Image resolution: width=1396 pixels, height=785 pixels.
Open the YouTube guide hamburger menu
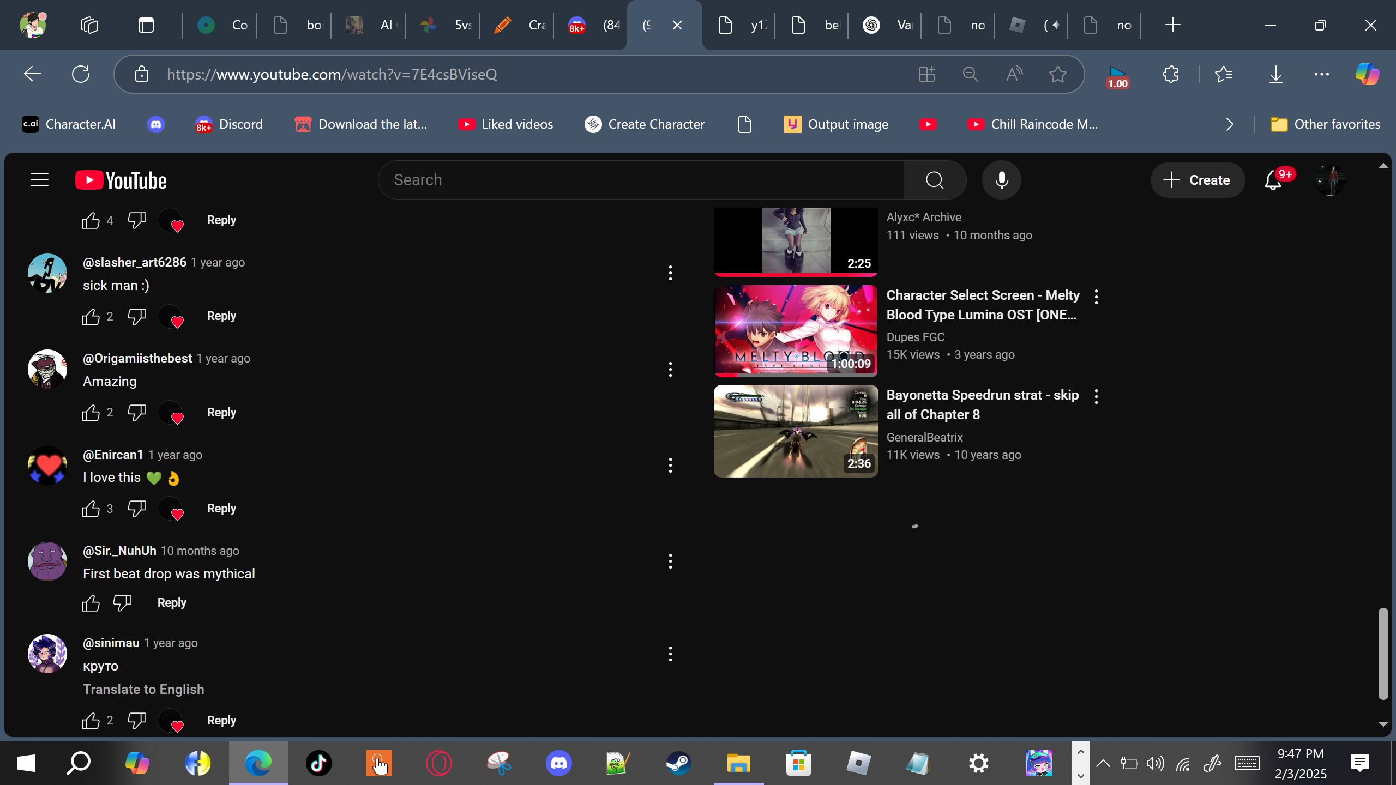point(39,180)
